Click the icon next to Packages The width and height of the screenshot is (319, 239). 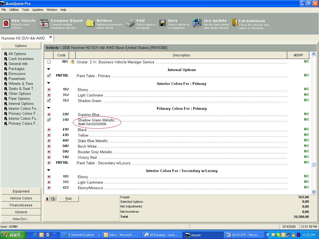6,69
